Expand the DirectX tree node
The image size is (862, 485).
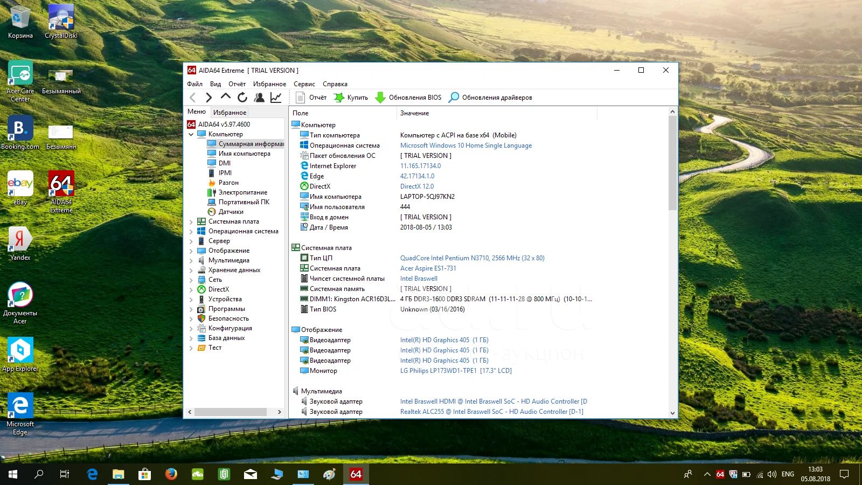pyautogui.click(x=191, y=289)
